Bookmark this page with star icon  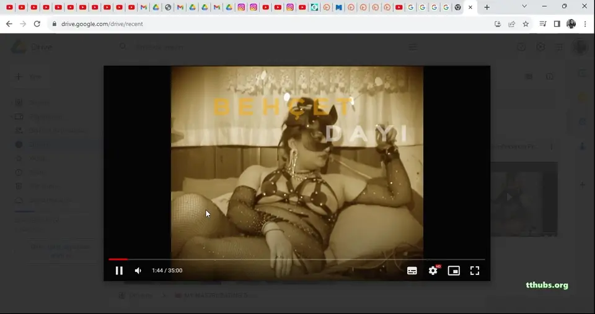tap(526, 24)
